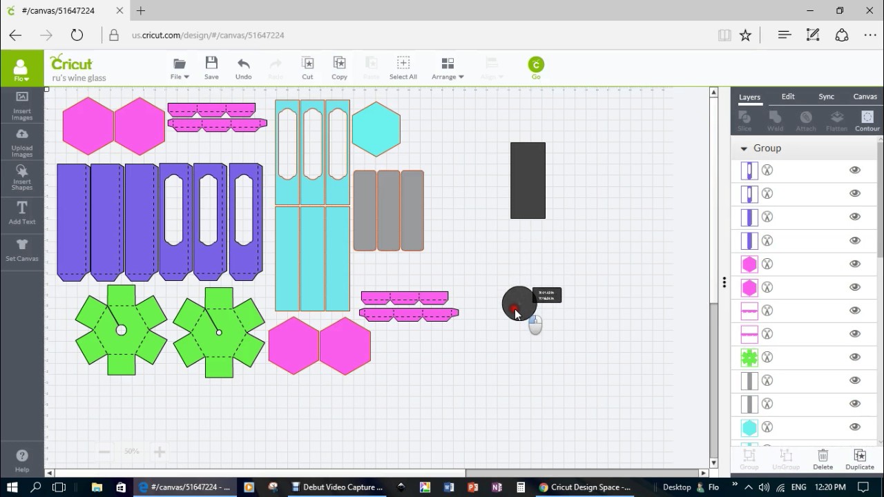The image size is (884, 497).
Task: Toggle visibility of the green flower layer
Action: pos(855,357)
